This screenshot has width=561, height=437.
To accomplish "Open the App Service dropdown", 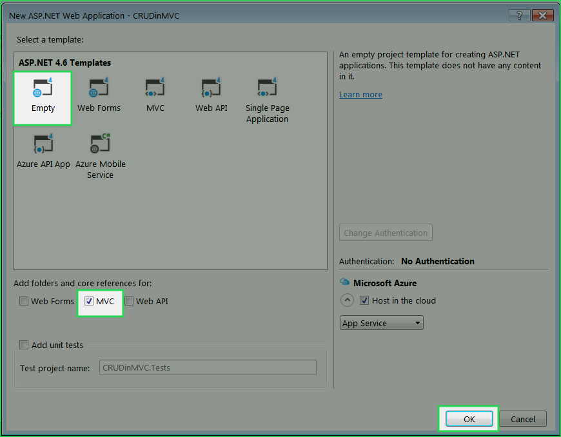I will click(x=381, y=323).
